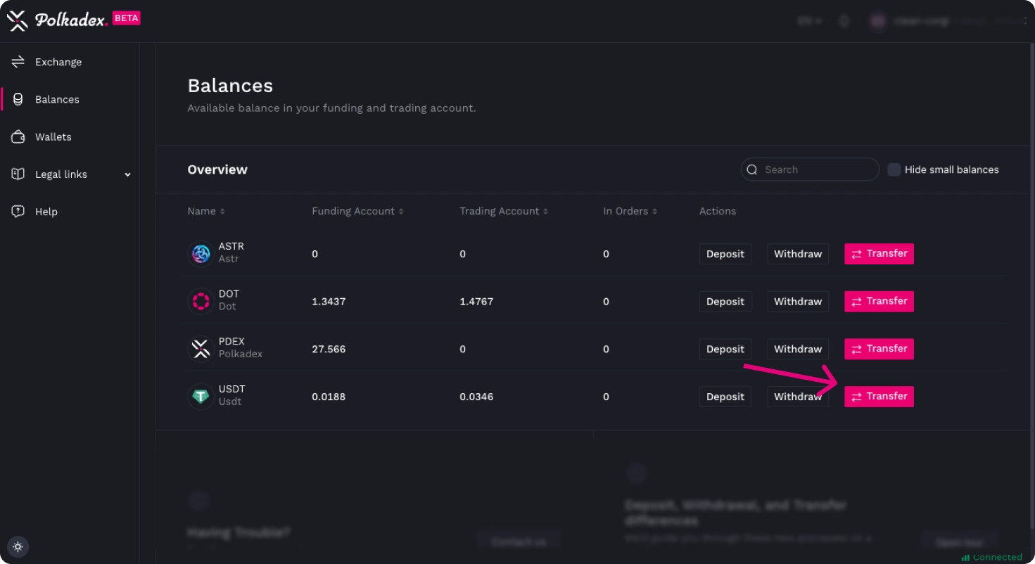The image size is (1035, 564).
Task: Click the Wallets sidebar icon
Action: (18, 137)
